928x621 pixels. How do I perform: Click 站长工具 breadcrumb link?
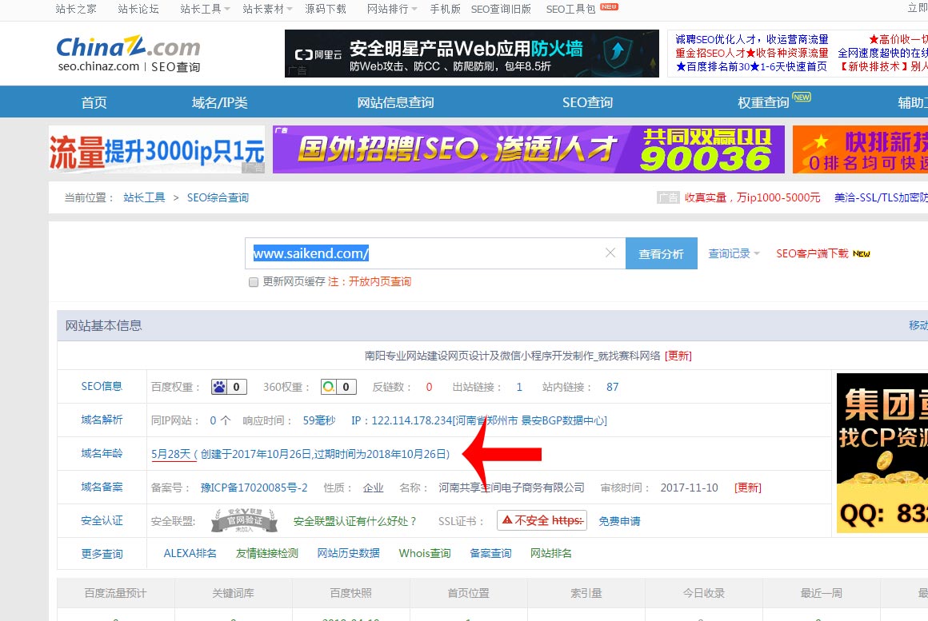[x=144, y=197]
